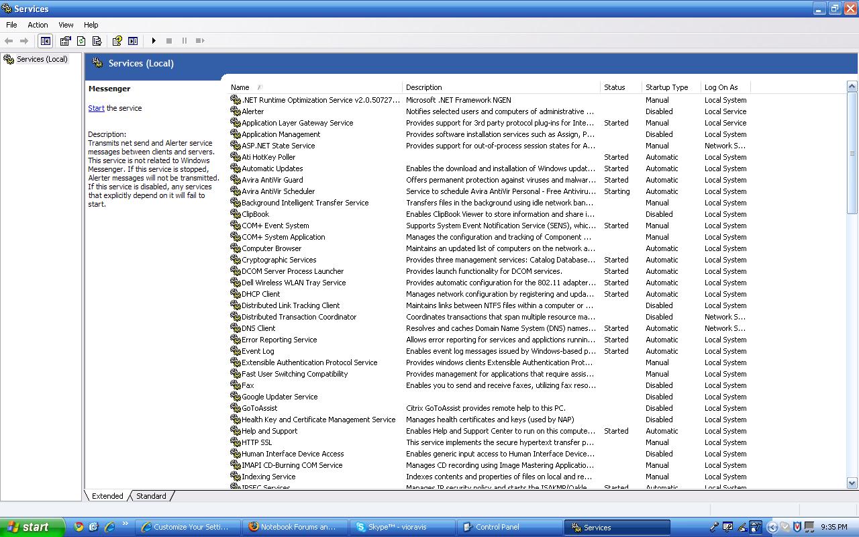The image size is (859, 537).
Task: Expand the Quick Launch overflow chevron
Action: tap(125, 524)
